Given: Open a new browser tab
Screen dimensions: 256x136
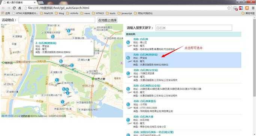Looking at the screenshot, I should coord(41,3).
